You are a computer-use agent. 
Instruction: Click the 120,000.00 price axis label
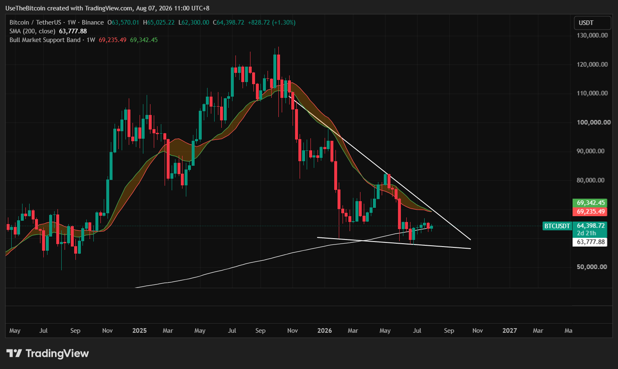coord(592,65)
